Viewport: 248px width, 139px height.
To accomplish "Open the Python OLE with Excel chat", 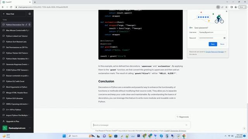I will 16,81.
